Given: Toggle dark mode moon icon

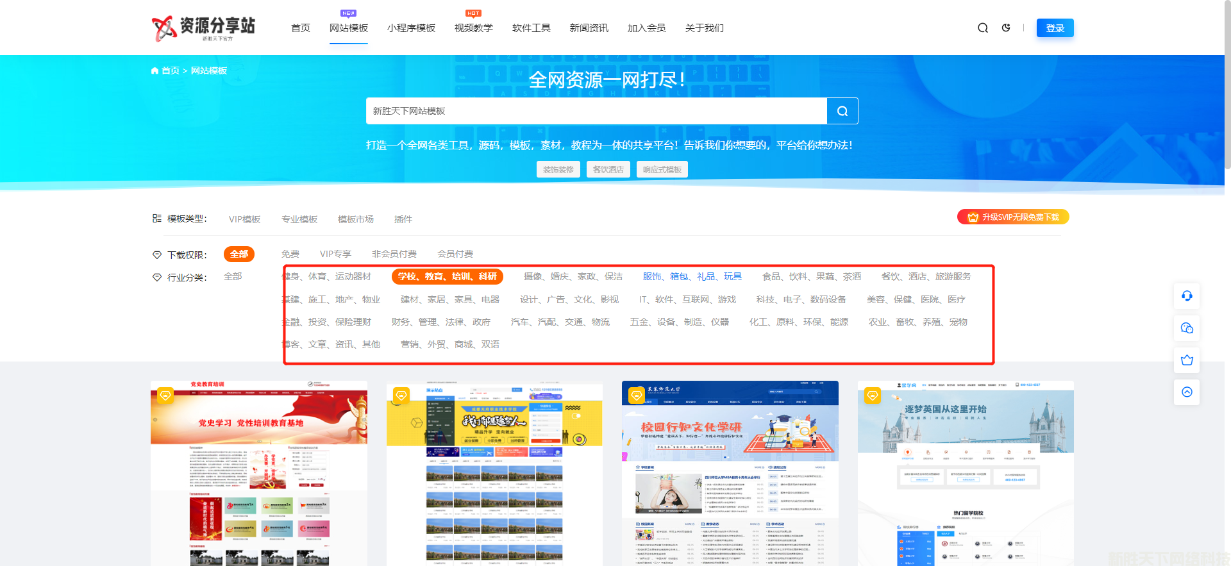Looking at the screenshot, I should tap(1006, 28).
